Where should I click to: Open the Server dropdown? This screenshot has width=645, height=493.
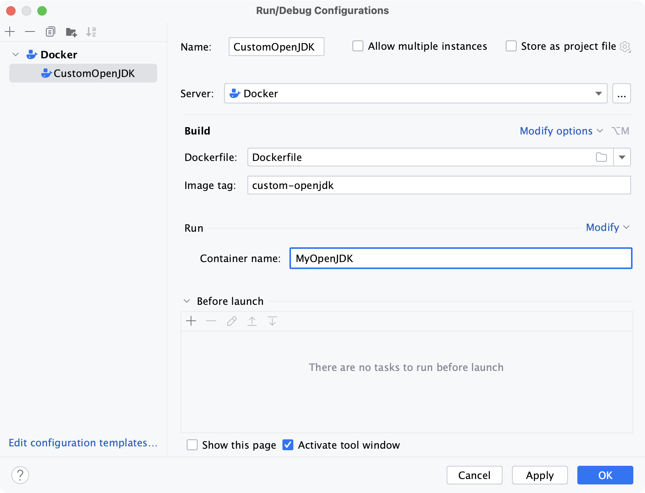coord(598,93)
